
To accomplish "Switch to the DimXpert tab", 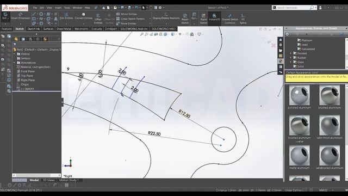I will [111, 29].
